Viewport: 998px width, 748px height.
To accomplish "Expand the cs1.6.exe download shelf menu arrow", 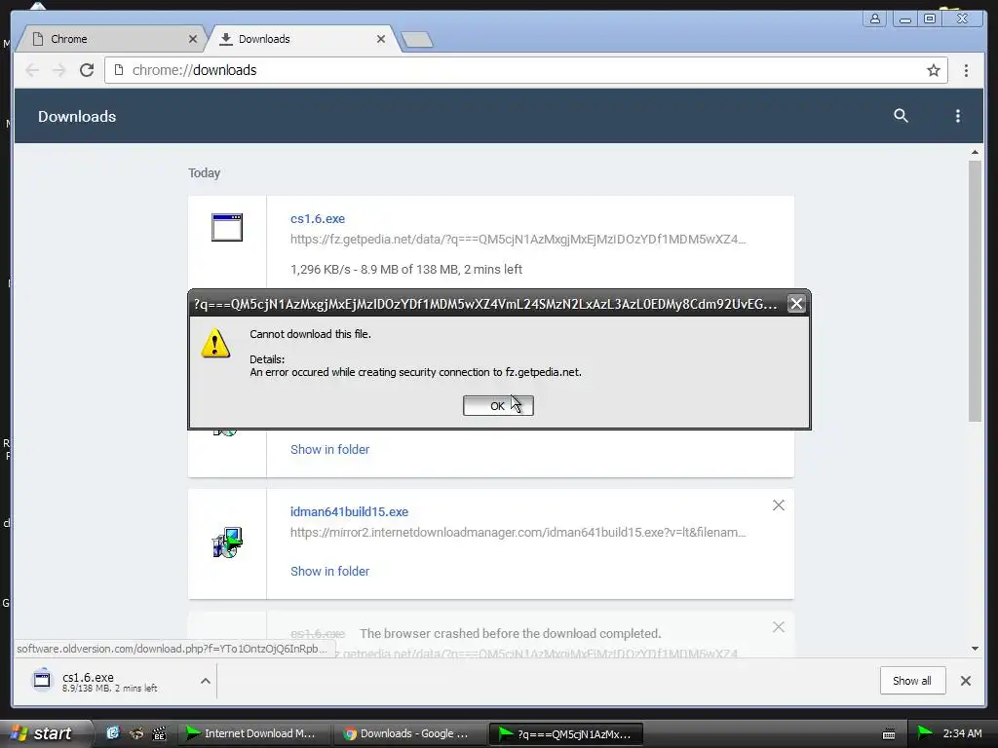I will [206, 681].
